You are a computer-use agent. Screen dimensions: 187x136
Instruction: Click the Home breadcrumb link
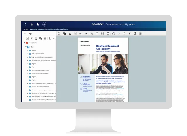pyautogui.click(x=26, y=29)
